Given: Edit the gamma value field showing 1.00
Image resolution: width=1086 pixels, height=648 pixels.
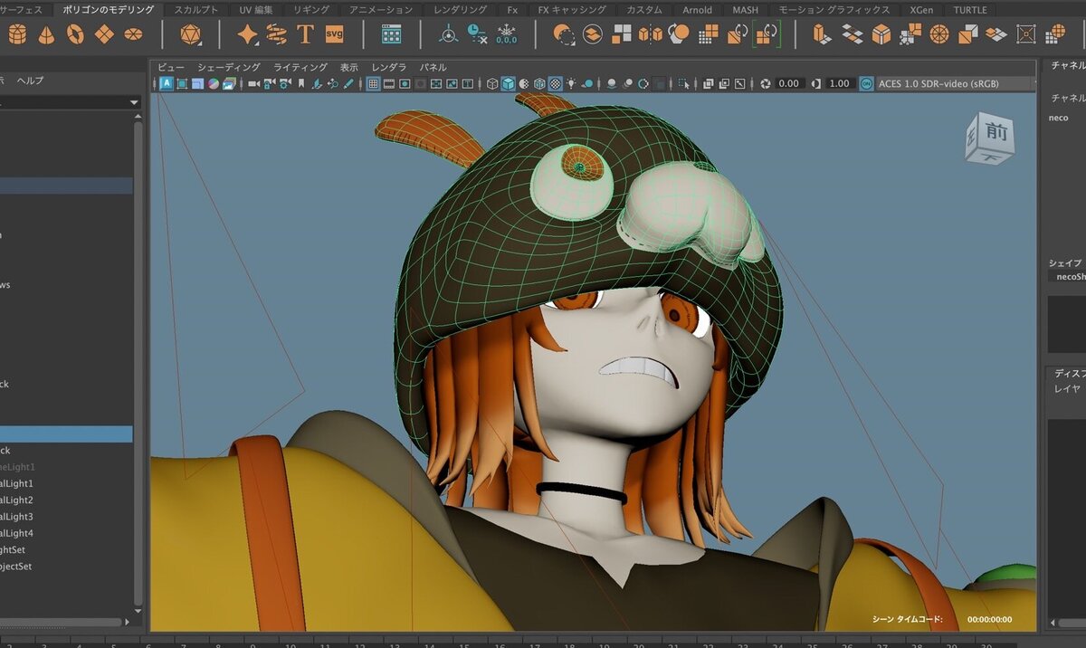Looking at the screenshot, I should 837,83.
